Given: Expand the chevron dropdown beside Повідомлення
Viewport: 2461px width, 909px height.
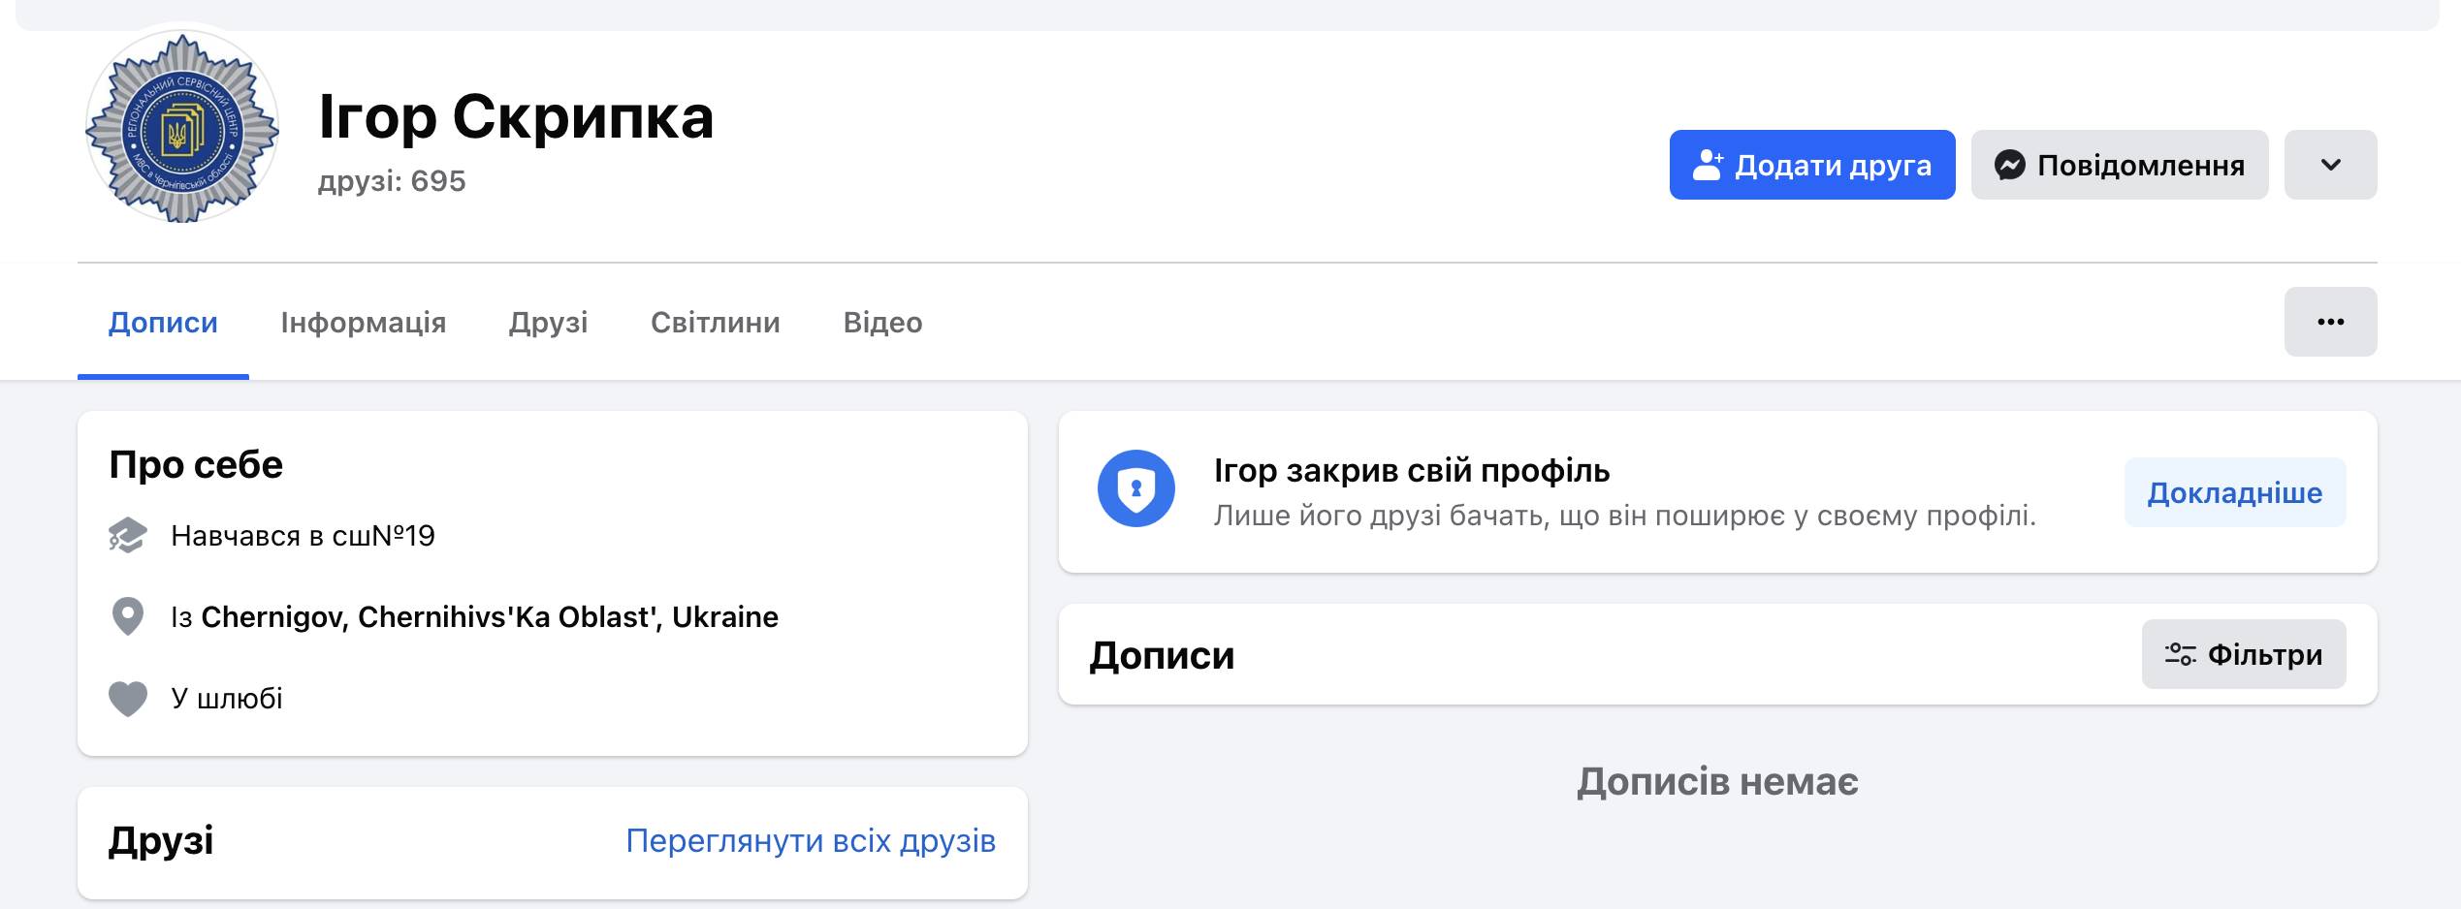Looking at the screenshot, I should click(x=2330, y=165).
